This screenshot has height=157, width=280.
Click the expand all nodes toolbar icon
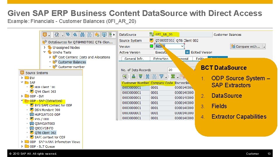68,35
